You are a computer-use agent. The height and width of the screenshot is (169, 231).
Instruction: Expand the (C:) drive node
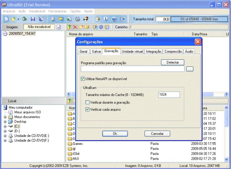click(x=5, y=126)
